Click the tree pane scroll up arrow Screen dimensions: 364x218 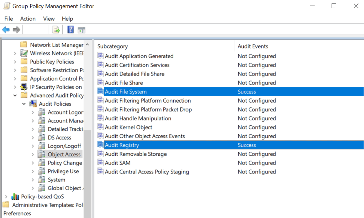tap(87, 45)
